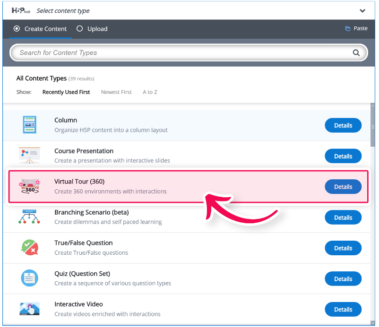Click the Paste button label

(x=361, y=28)
